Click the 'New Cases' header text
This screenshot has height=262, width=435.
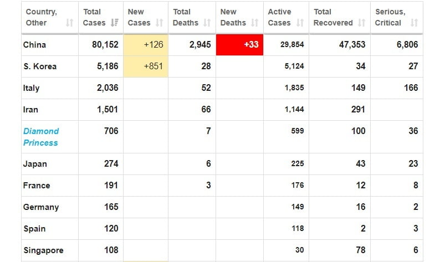[x=139, y=17]
